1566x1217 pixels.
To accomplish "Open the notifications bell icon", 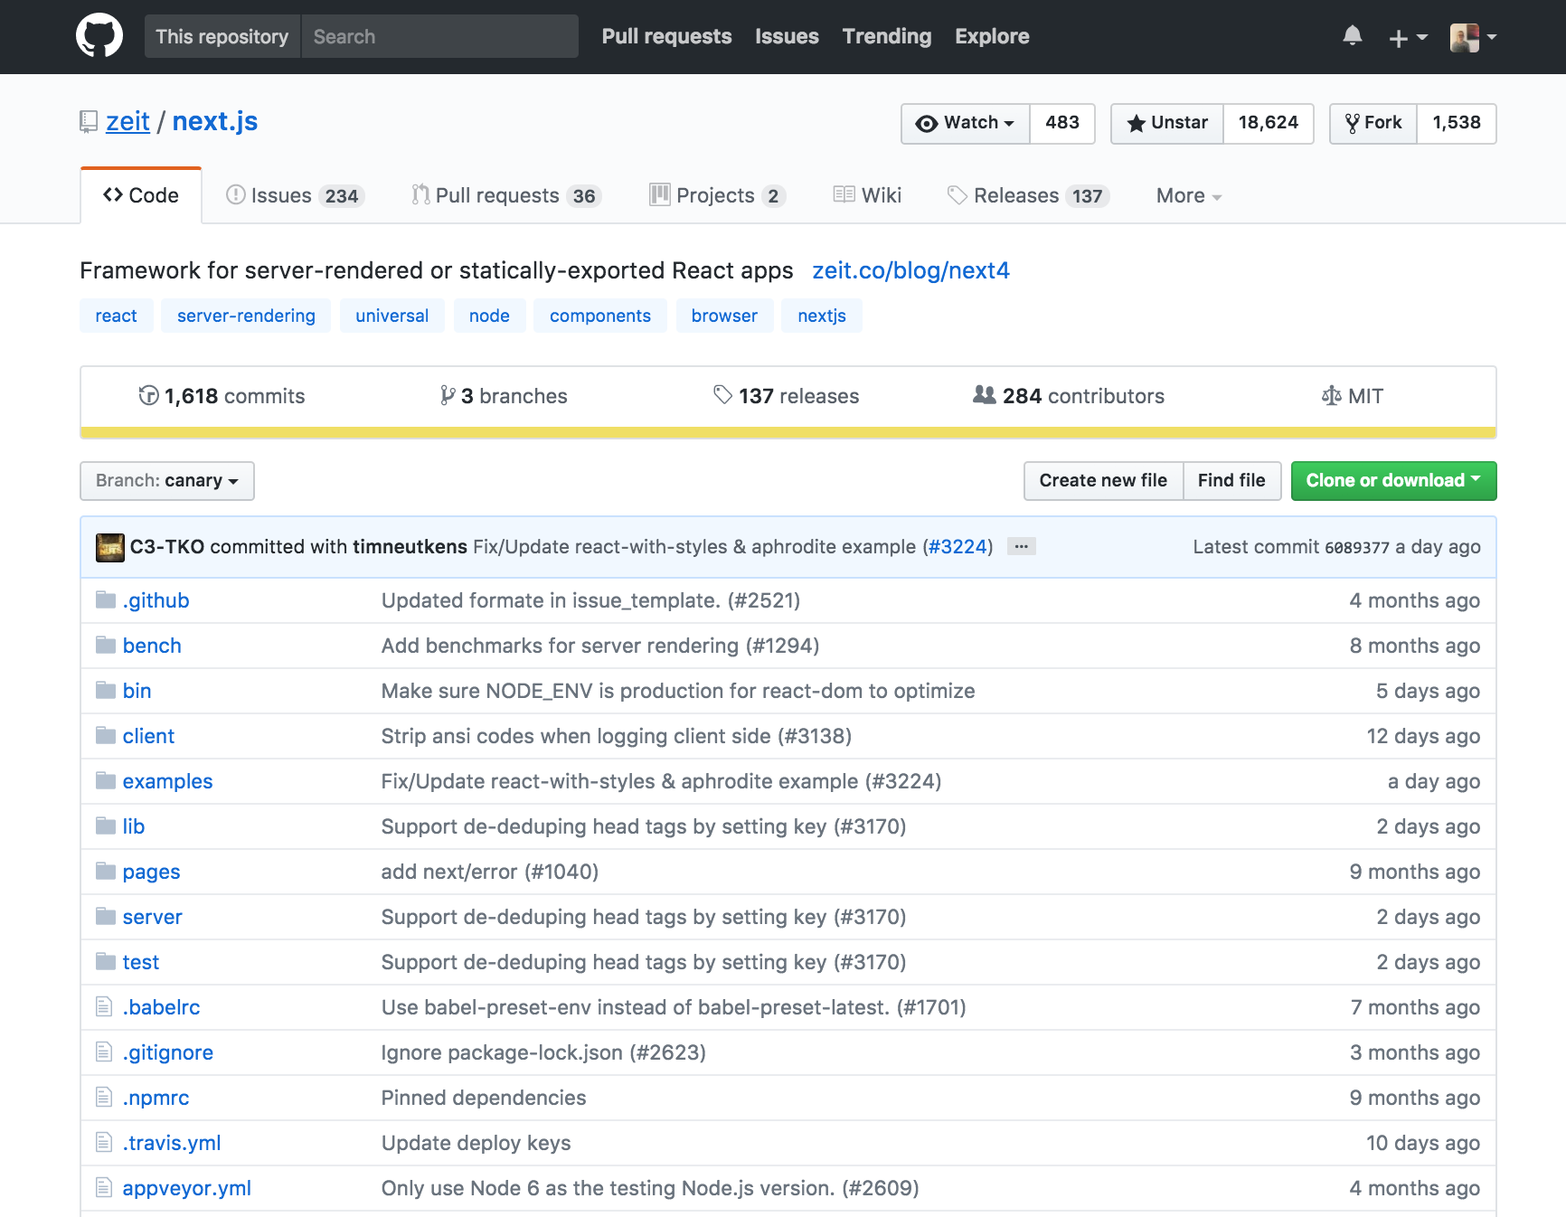I will coord(1352,36).
